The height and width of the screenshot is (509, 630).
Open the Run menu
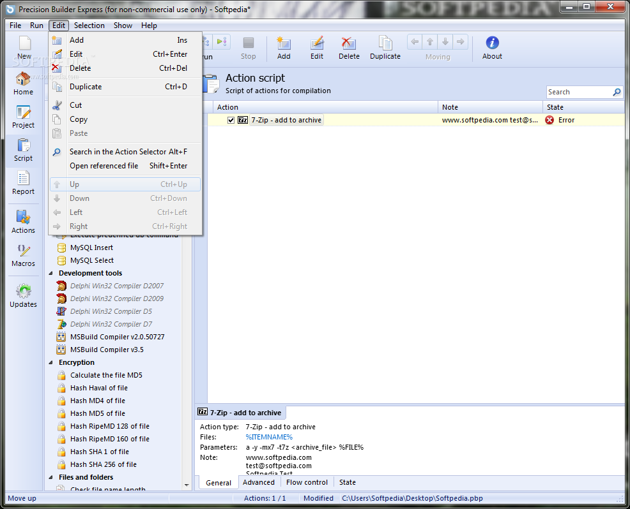(x=36, y=26)
